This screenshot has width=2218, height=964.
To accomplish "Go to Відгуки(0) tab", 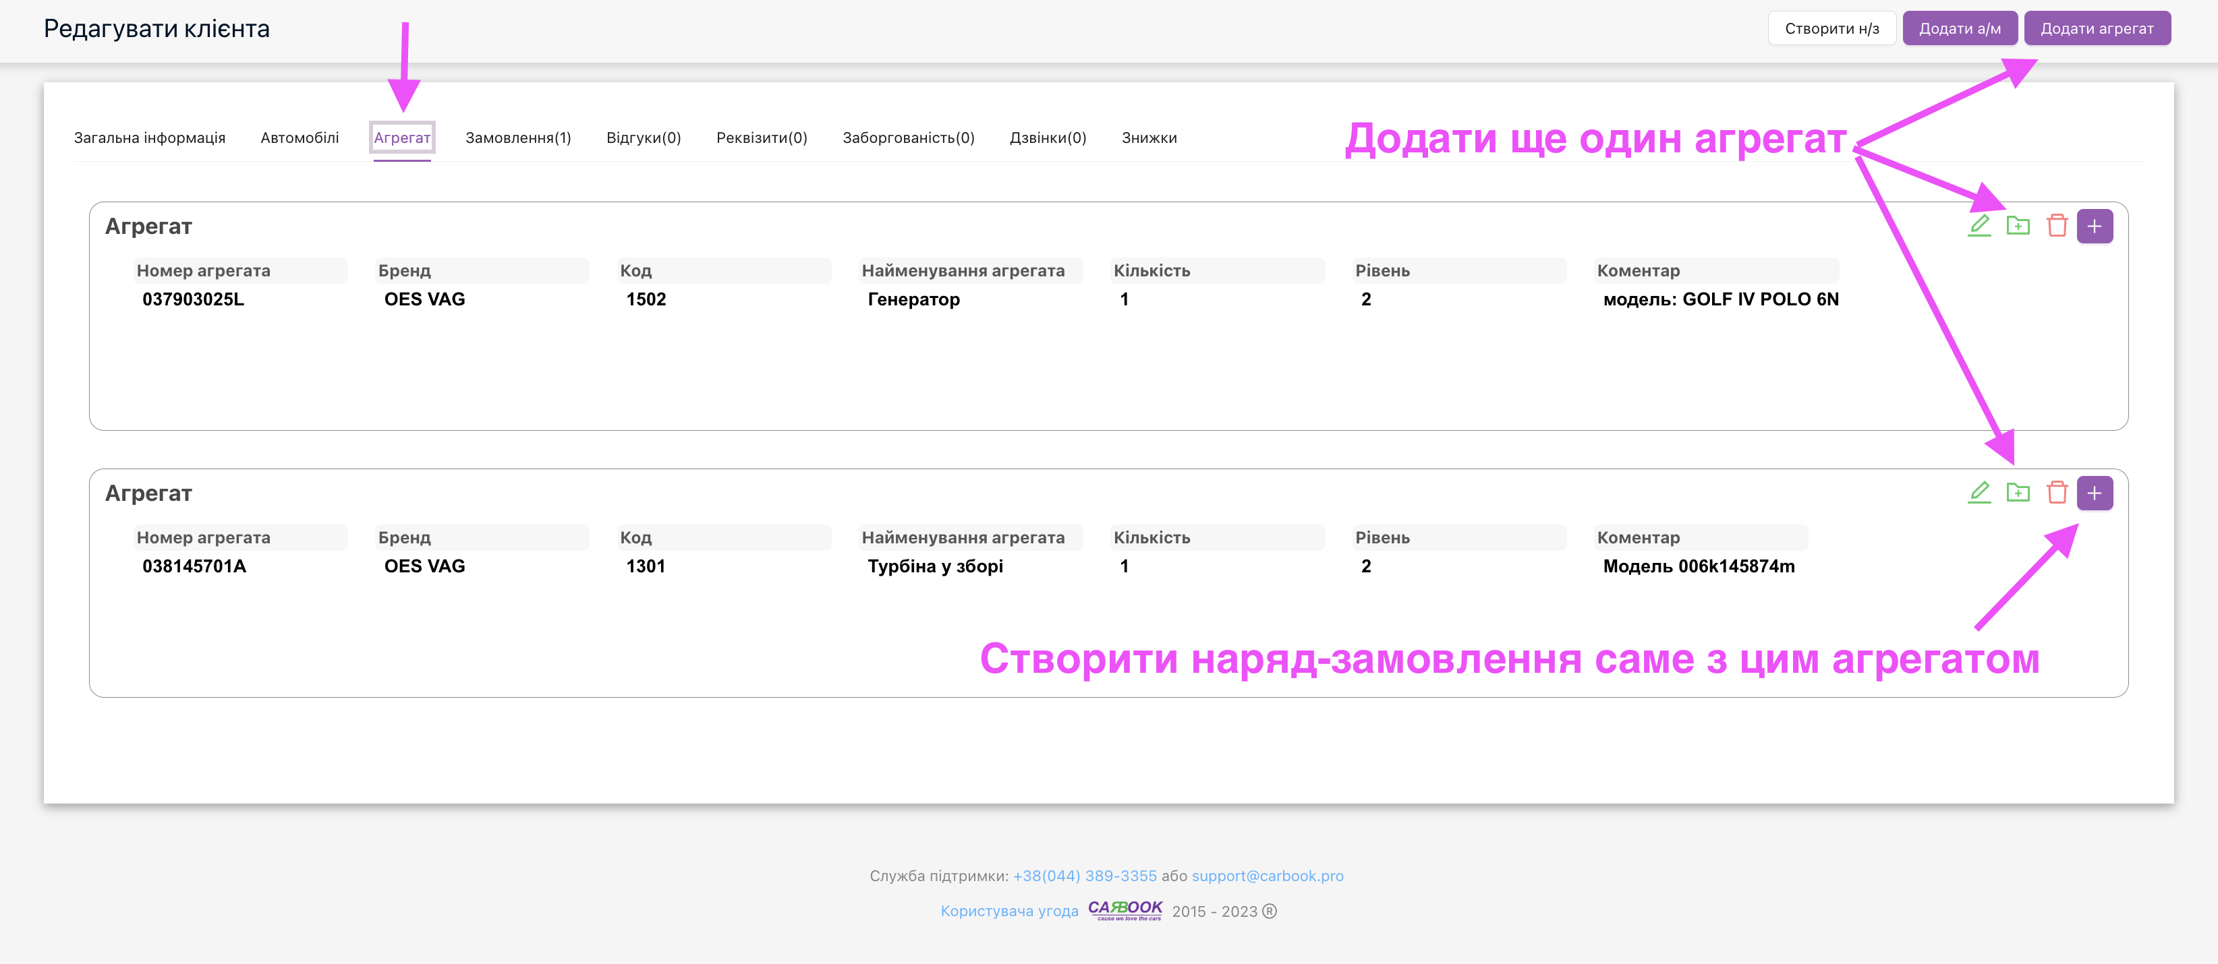I will (643, 138).
